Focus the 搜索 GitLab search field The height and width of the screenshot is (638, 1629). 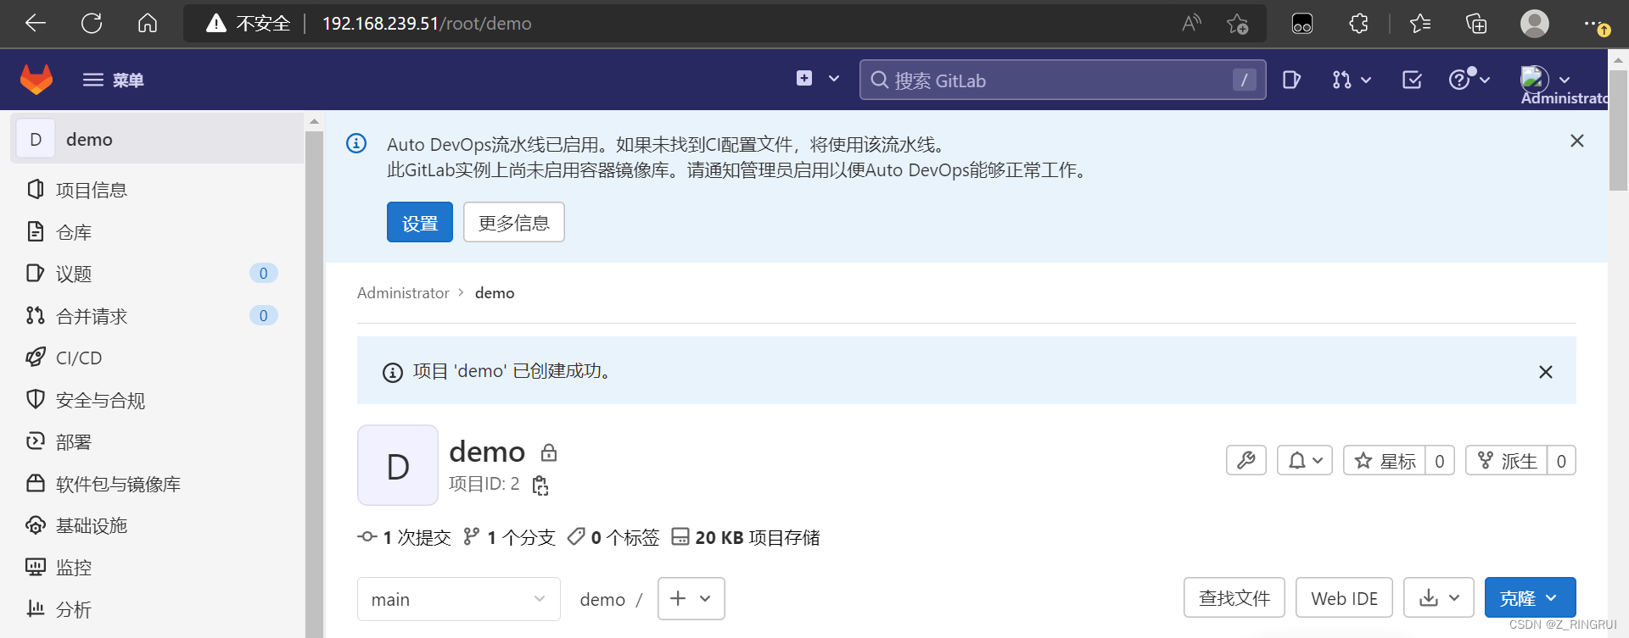click(1062, 80)
